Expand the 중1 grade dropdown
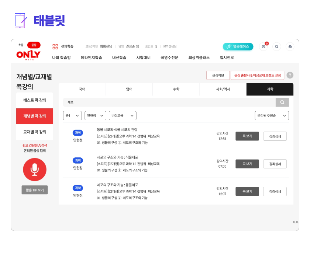Viewport: 310px width, 258px height. 72,116
